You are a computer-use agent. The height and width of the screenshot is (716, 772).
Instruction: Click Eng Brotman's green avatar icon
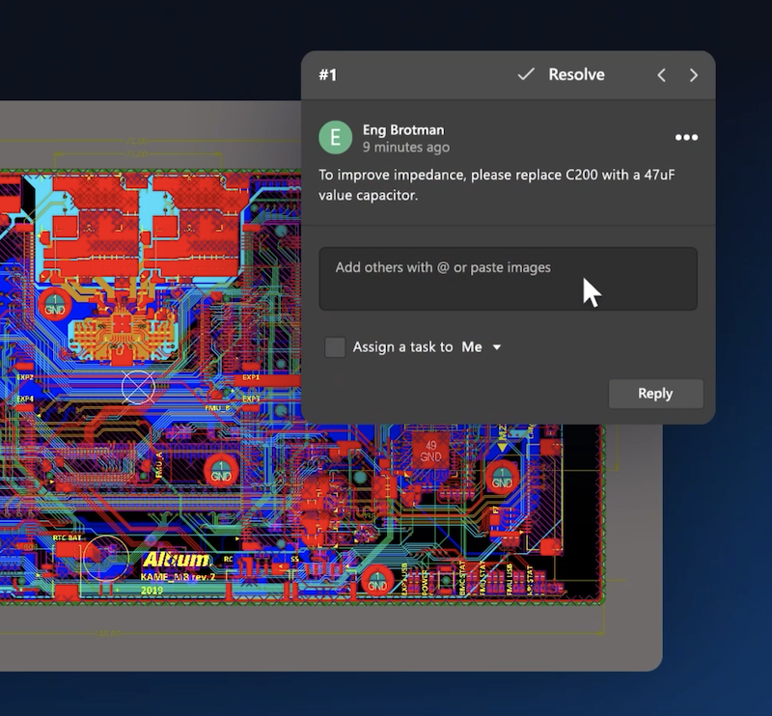[336, 137]
